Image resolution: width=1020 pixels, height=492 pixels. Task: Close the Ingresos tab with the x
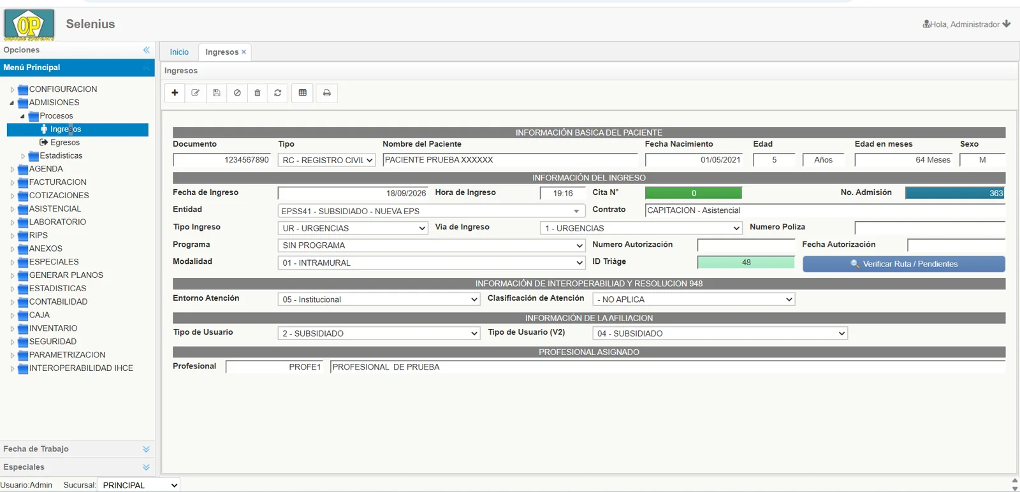244,52
